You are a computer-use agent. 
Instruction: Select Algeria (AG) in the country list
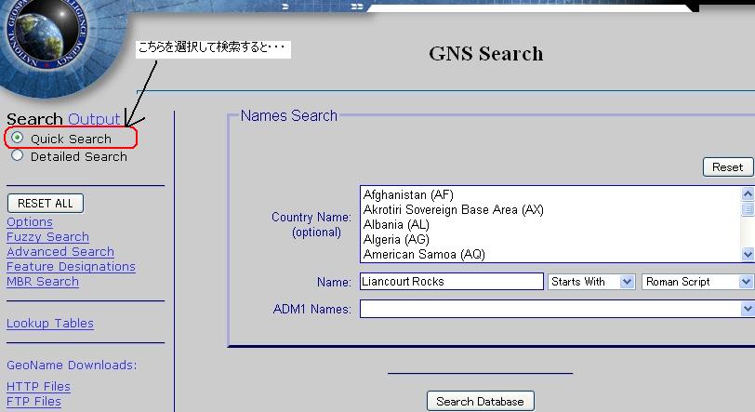(x=396, y=240)
